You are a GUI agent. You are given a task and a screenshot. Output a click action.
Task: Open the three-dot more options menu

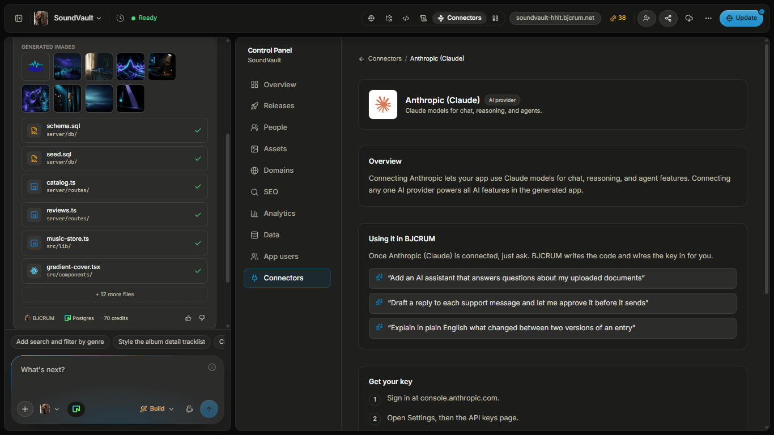(708, 18)
